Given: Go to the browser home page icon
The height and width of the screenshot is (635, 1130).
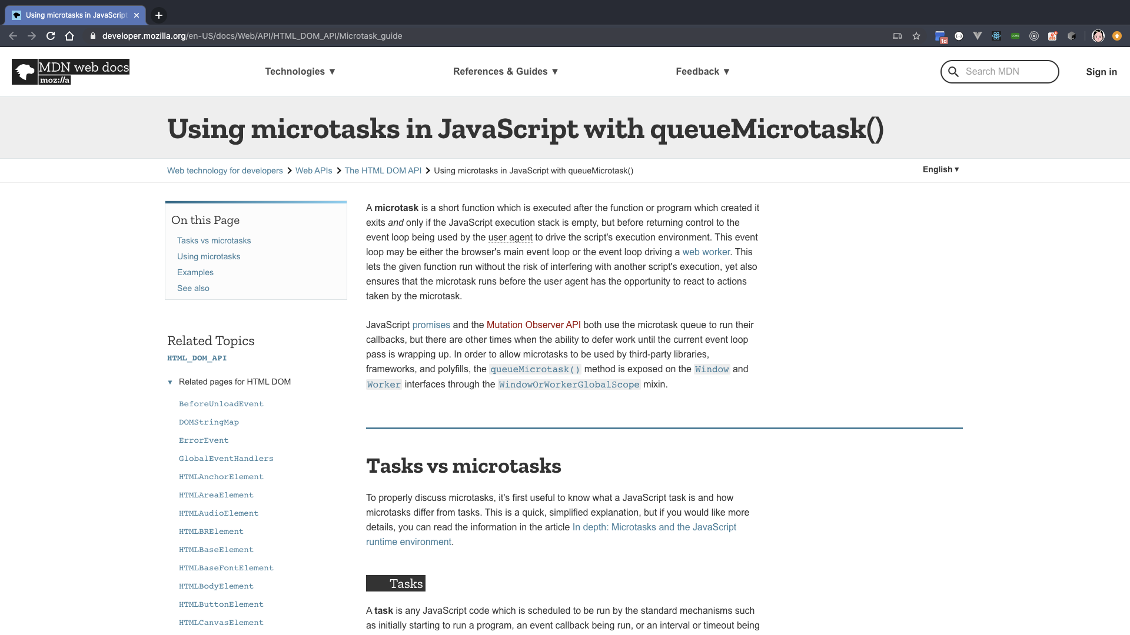Looking at the screenshot, I should point(69,36).
